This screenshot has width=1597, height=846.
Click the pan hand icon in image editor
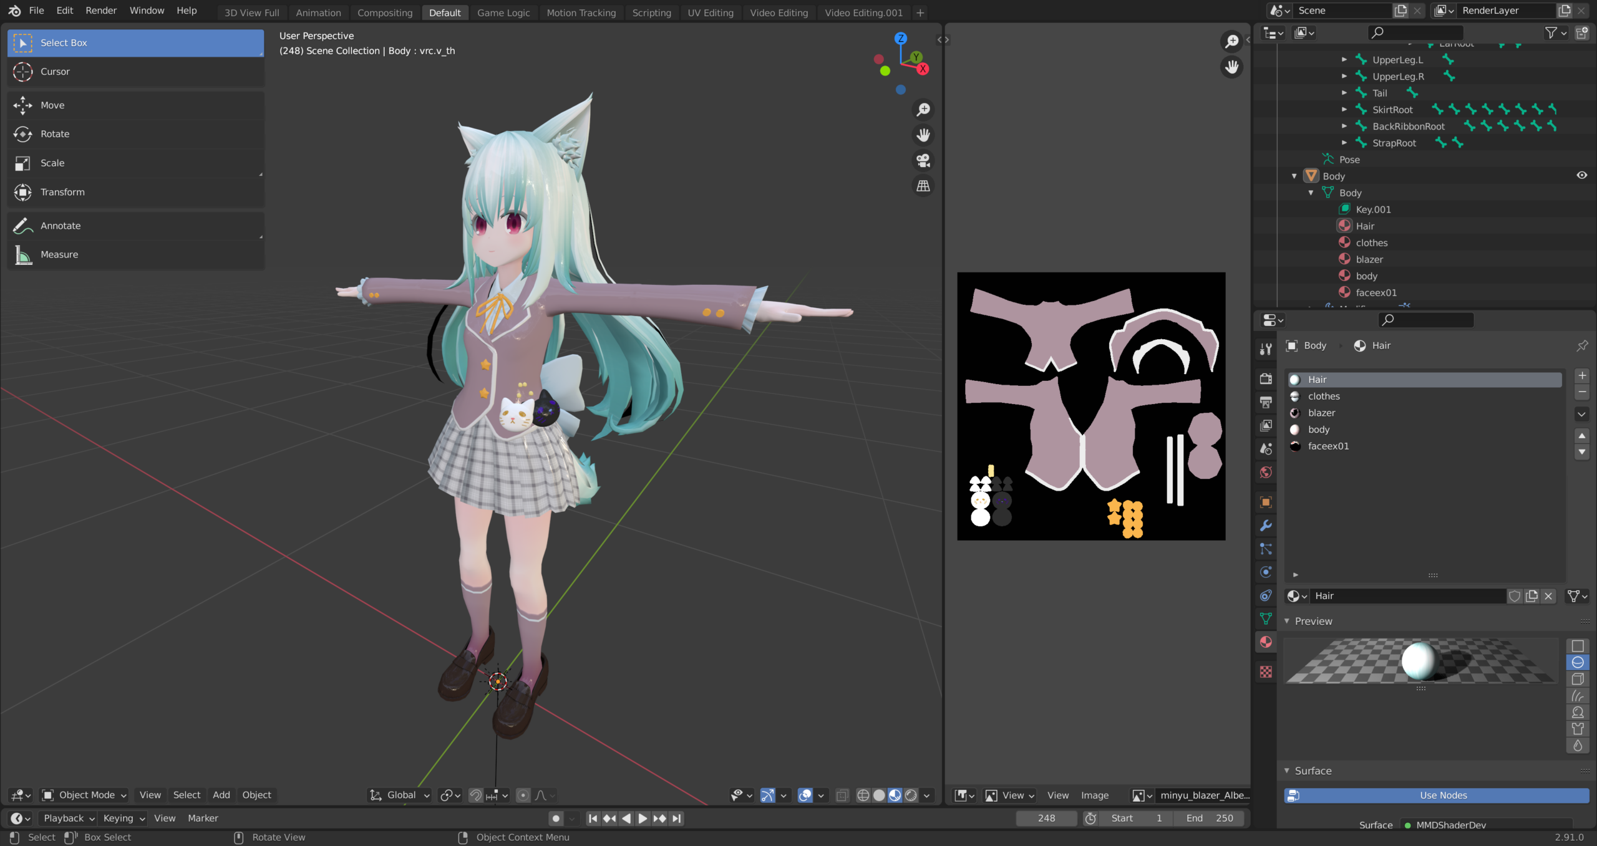pyautogui.click(x=1231, y=67)
